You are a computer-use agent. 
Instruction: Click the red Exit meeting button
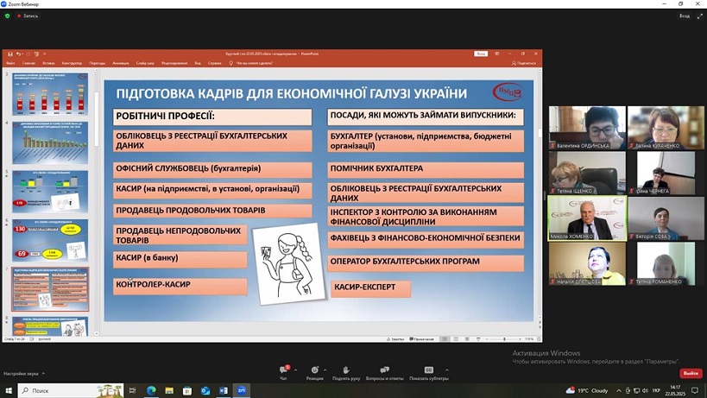click(691, 373)
